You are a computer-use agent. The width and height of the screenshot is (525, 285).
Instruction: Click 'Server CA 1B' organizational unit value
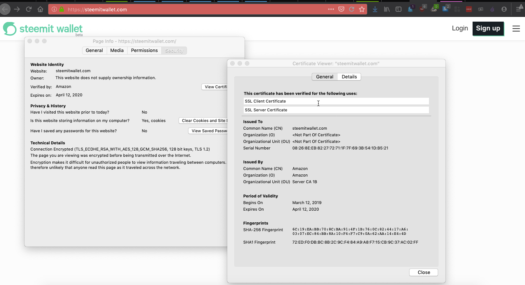[305, 182]
